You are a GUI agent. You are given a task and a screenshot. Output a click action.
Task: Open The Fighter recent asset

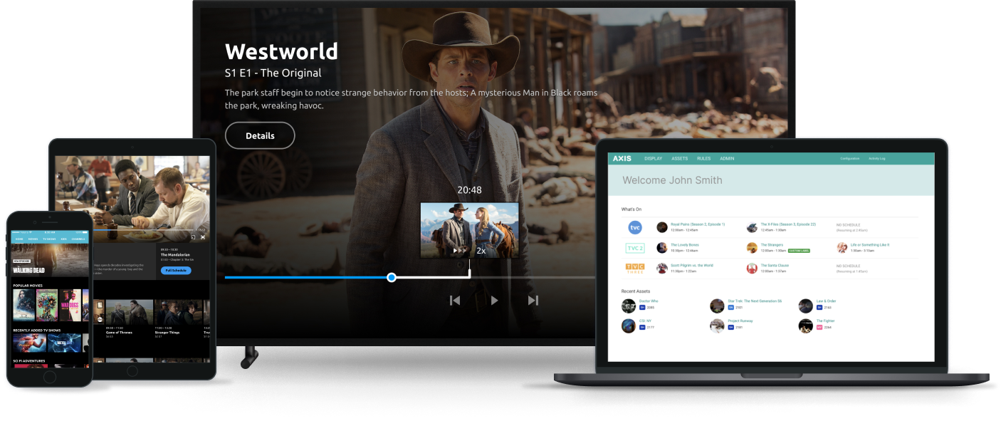pos(825,321)
